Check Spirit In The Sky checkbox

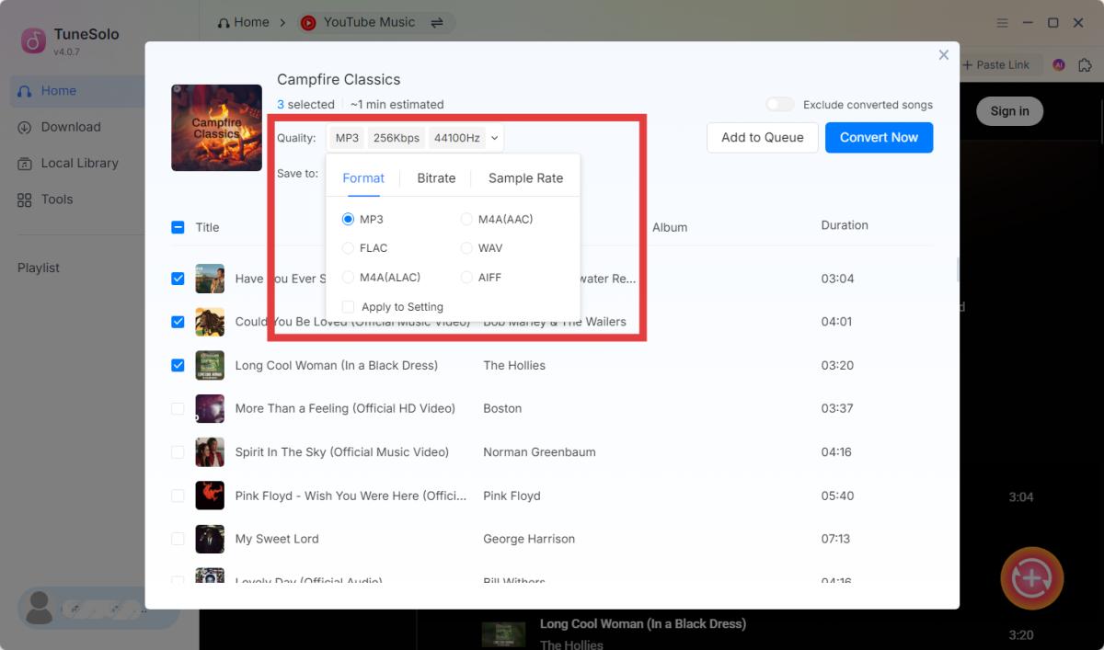click(x=178, y=452)
